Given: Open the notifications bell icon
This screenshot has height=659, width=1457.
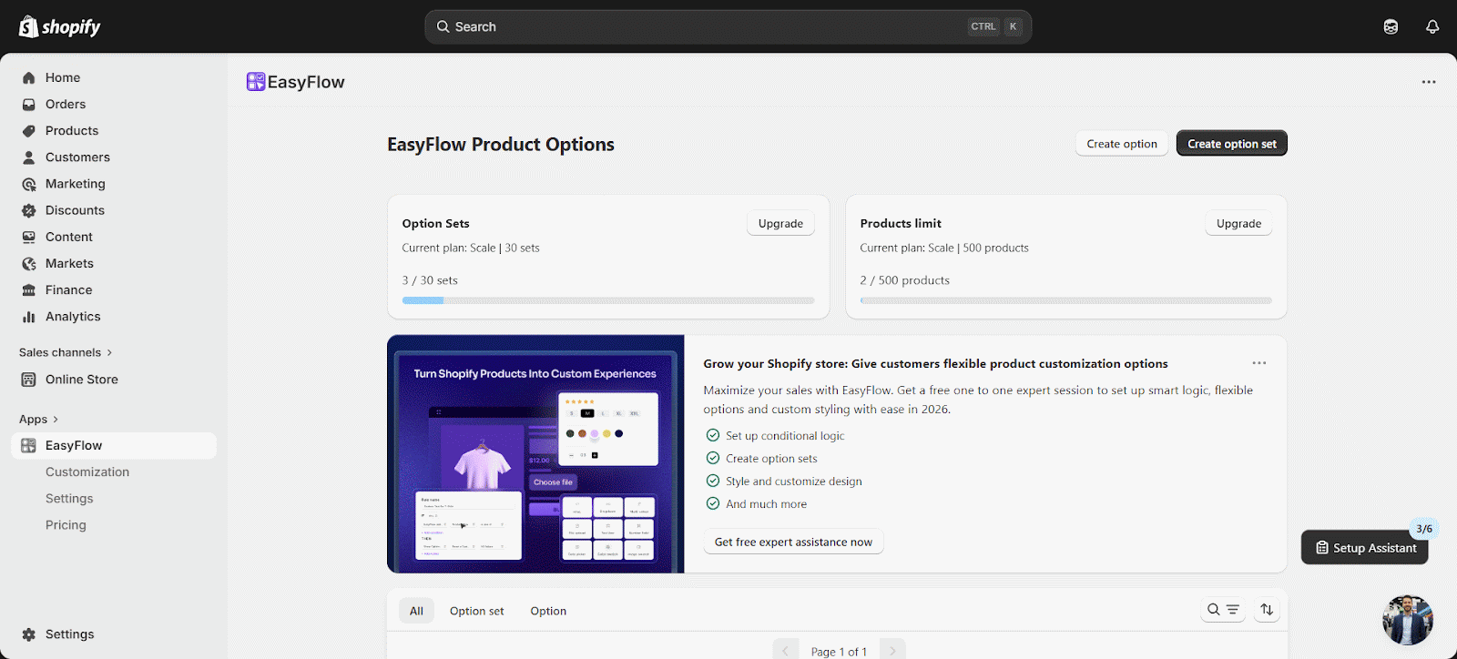Looking at the screenshot, I should click(x=1432, y=26).
